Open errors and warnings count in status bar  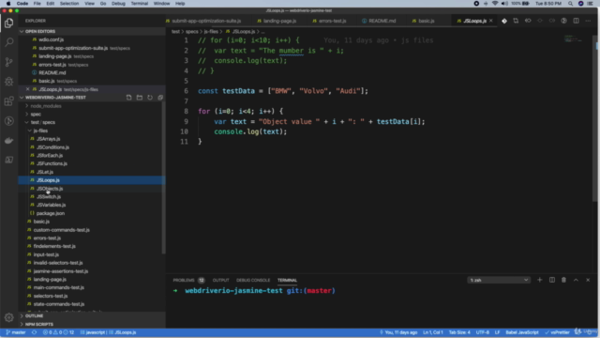click(58, 332)
